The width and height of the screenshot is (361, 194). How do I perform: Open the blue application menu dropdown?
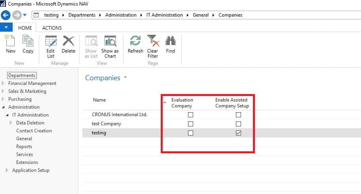[x=6, y=27]
